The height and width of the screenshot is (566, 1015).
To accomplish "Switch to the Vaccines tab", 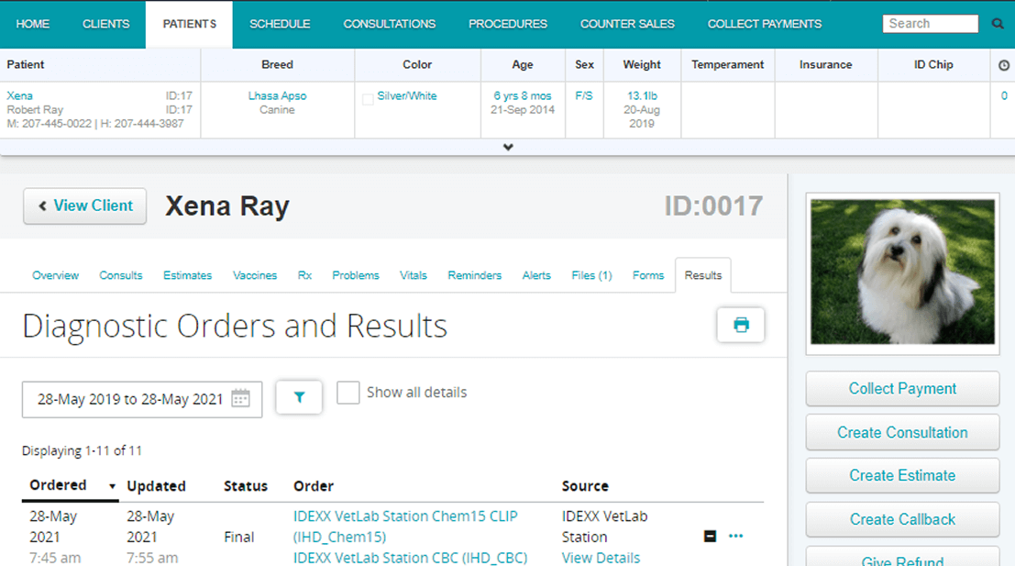I will pos(255,275).
